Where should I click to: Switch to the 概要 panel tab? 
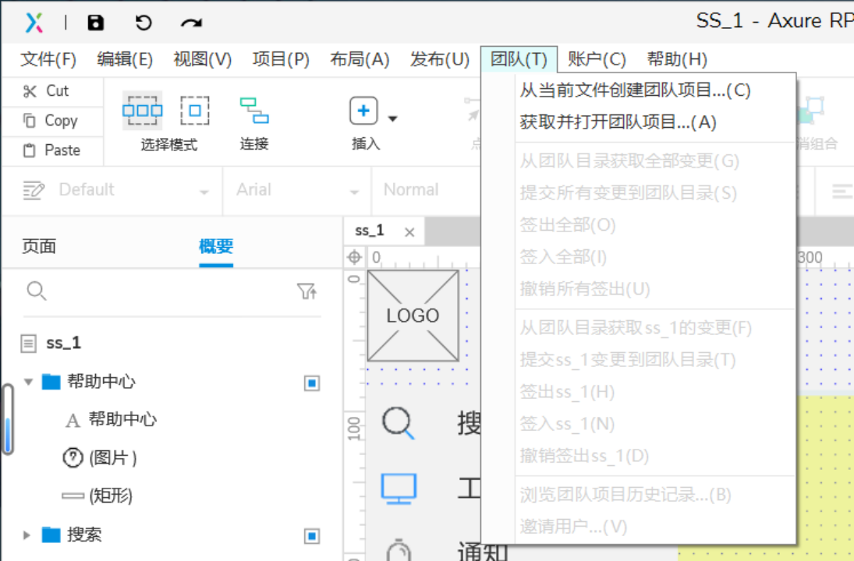(x=216, y=246)
